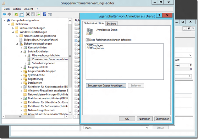Click the Skripts (Start/Herunterfahren) script icon

point(21,40)
